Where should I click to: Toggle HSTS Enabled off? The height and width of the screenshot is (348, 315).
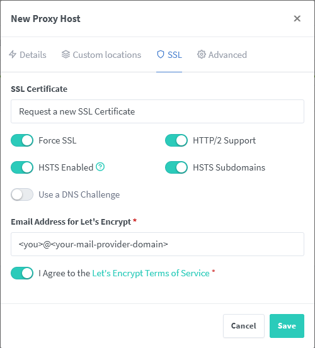pos(22,167)
